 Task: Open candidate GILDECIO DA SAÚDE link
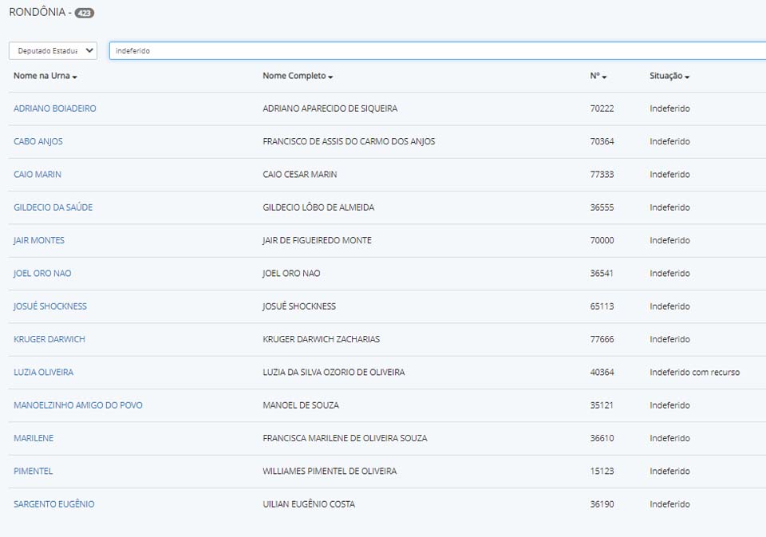click(x=53, y=207)
